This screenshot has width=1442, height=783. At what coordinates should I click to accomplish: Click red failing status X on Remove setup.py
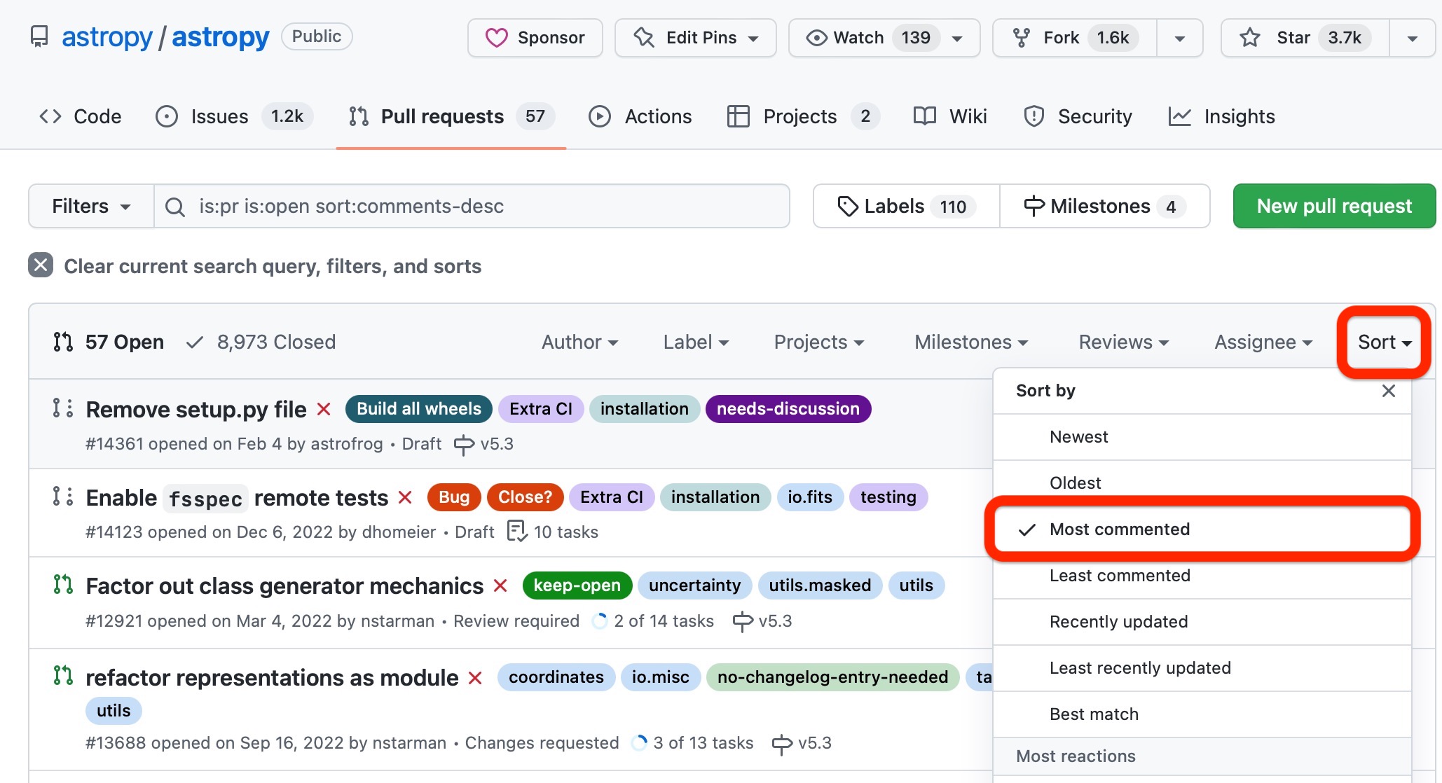[x=324, y=409]
